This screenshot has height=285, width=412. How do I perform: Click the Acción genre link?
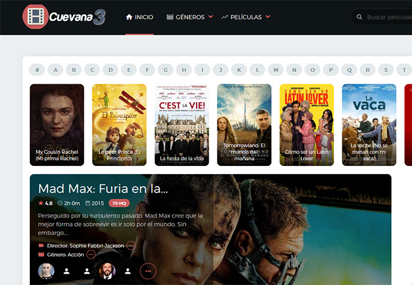pyautogui.click(x=75, y=255)
